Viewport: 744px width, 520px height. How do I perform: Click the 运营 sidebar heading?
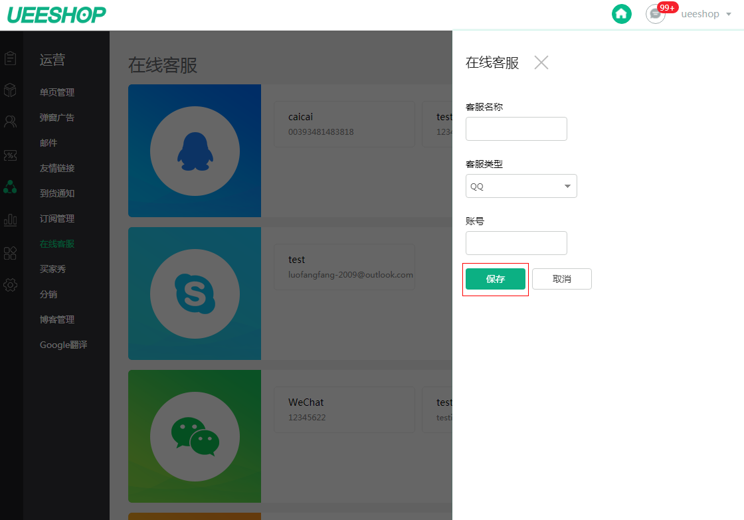52,60
